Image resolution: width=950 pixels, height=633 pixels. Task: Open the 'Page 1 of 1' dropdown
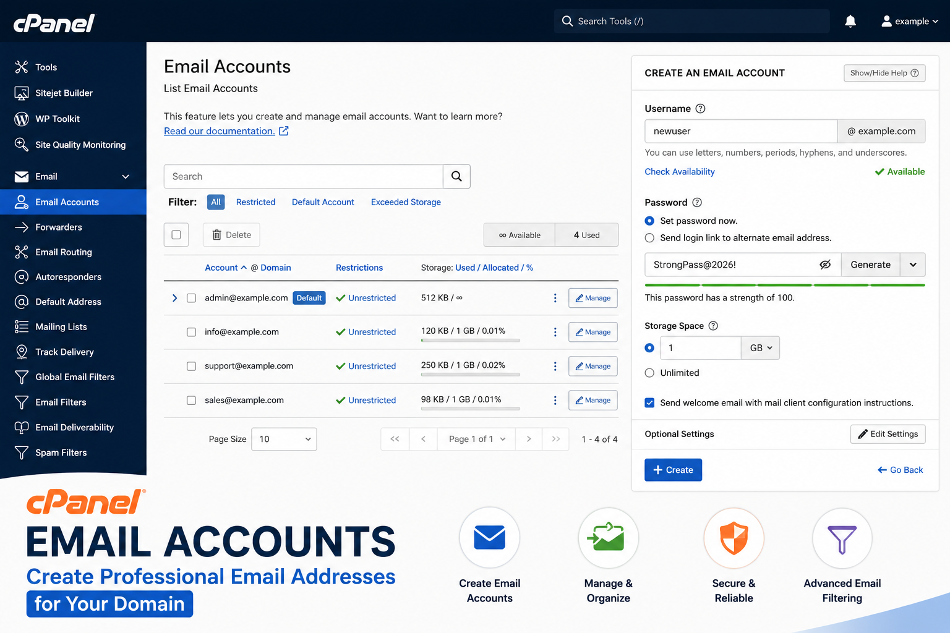tap(476, 439)
